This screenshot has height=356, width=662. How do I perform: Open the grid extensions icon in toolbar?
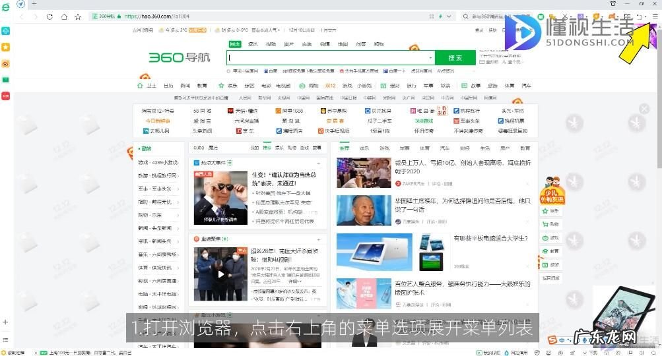point(628,16)
